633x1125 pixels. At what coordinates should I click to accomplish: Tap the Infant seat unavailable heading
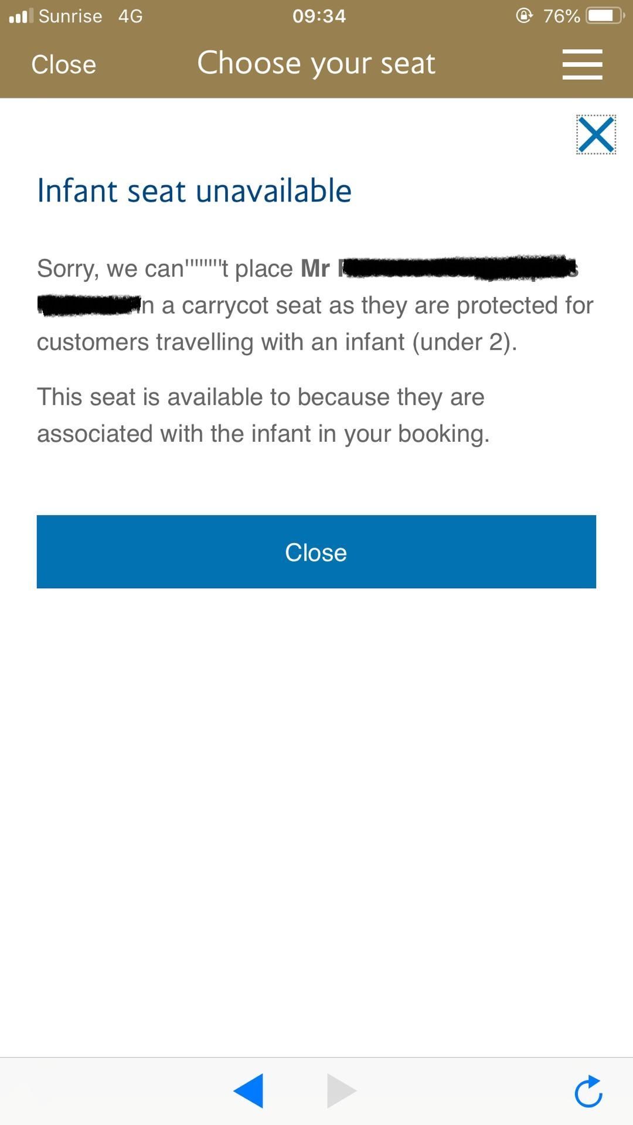[194, 191]
